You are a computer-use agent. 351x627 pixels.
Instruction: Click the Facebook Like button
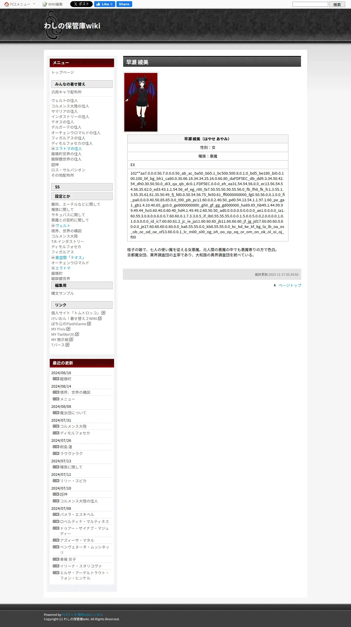[104, 4]
